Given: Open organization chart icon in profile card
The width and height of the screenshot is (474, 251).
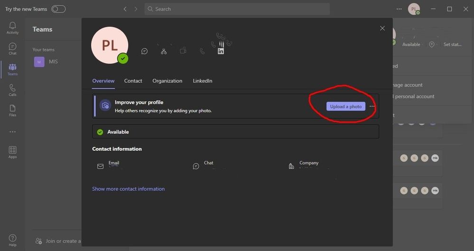Looking at the screenshot, I should pyautogui.click(x=164, y=51).
